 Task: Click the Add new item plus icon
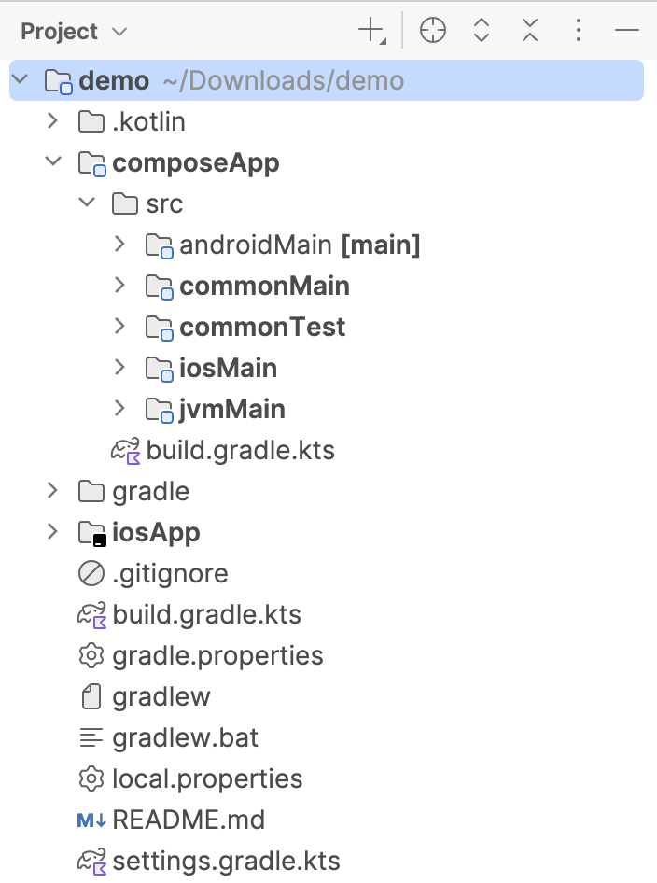pyautogui.click(x=370, y=30)
